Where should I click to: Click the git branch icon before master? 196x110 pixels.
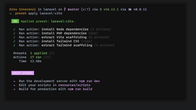[x=65, y=9]
